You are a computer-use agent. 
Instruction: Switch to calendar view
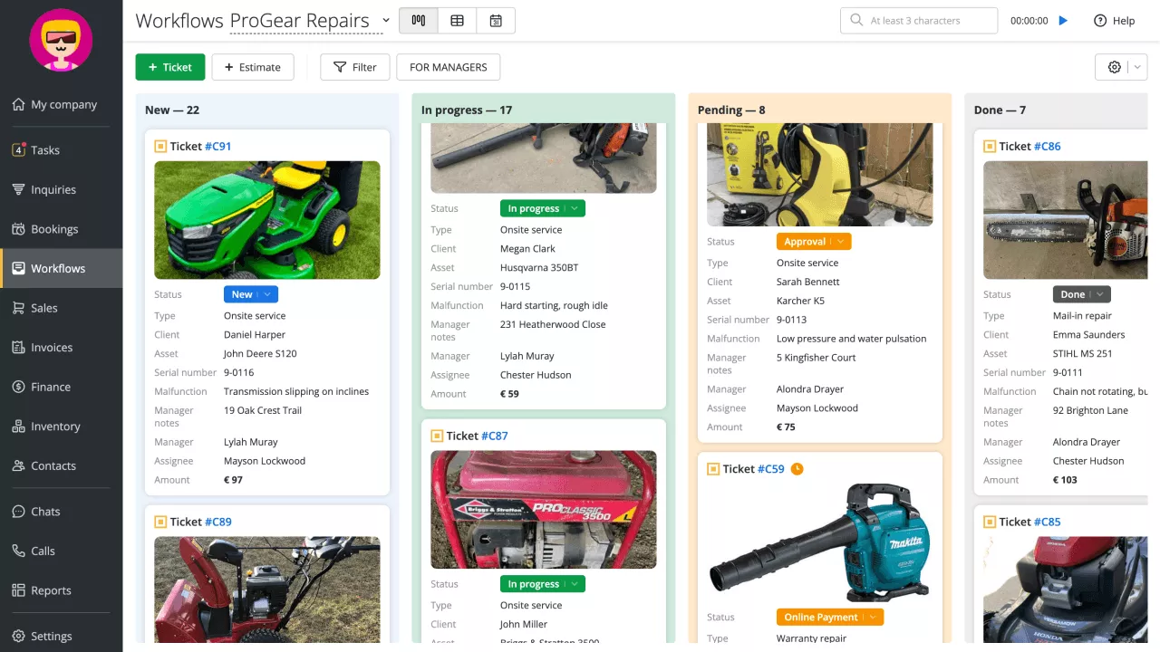tap(496, 20)
